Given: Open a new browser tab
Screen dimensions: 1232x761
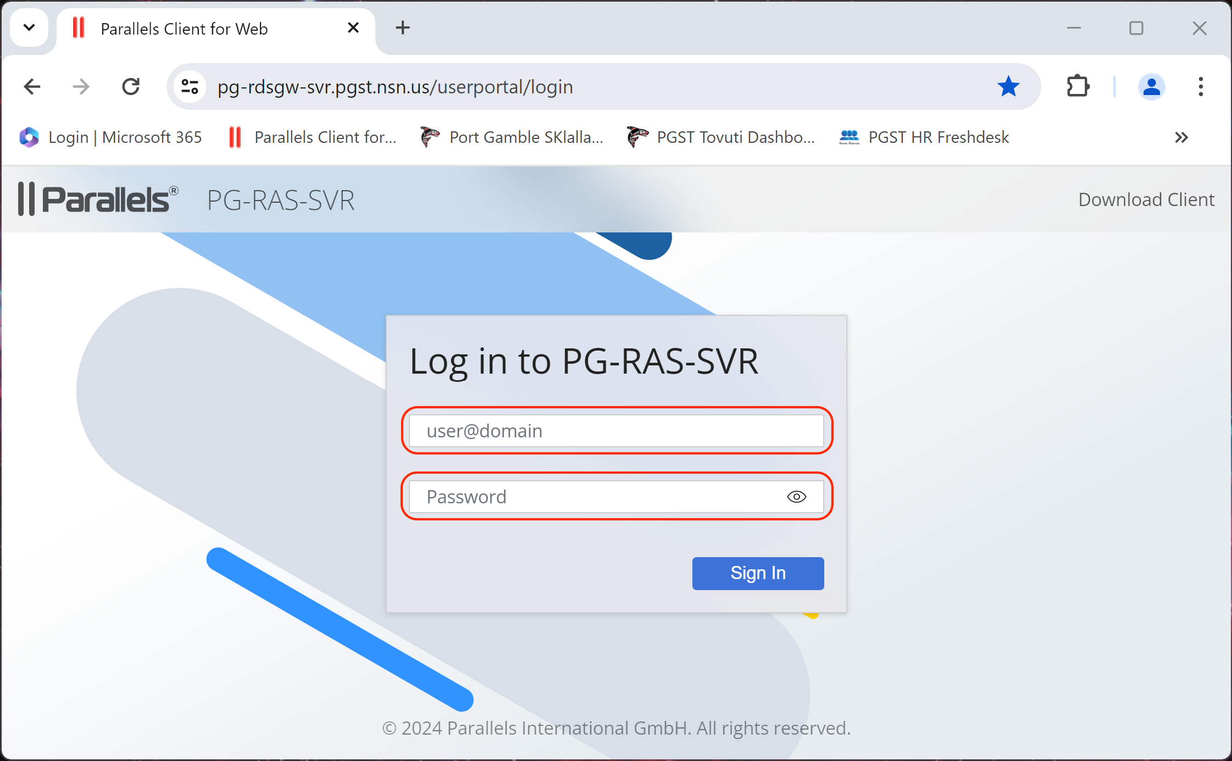Looking at the screenshot, I should (402, 27).
